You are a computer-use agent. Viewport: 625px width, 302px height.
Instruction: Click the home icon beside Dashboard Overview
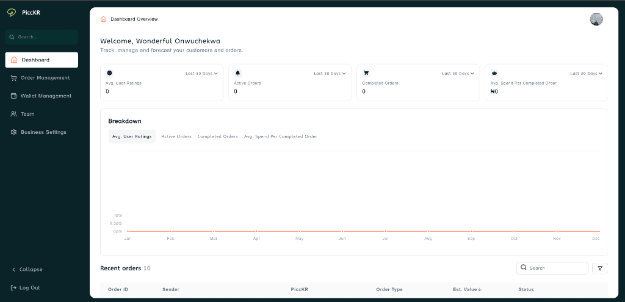[x=104, y=19]
